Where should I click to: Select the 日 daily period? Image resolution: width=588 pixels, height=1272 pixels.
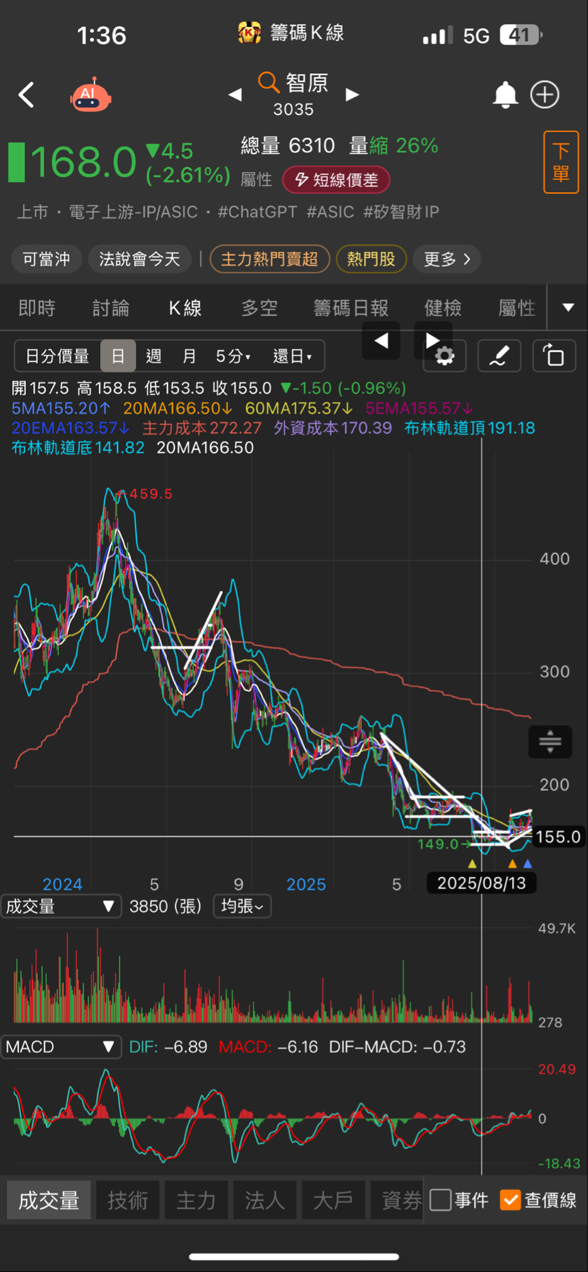pos(118,356)
